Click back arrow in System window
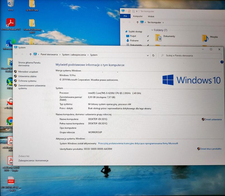The width and height of the screenshot is (225, 196). click(x=16, y=54)
